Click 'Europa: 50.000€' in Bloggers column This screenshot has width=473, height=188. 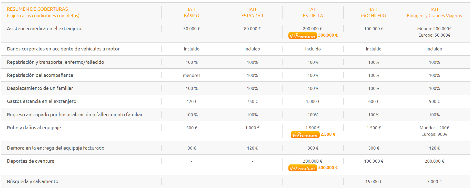(x=434, y=35)
